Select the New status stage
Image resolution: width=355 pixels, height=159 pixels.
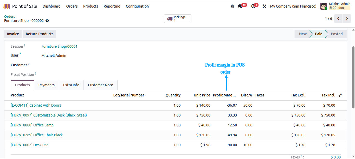303,34
